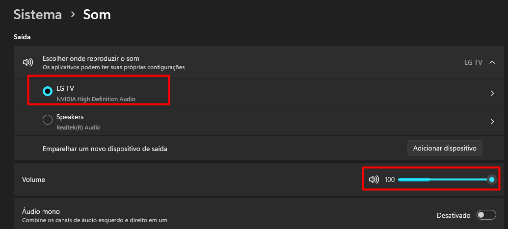Click the Emparelhar um novo dispositivo row
Screen dimensions: 508x229
point(258,149)
